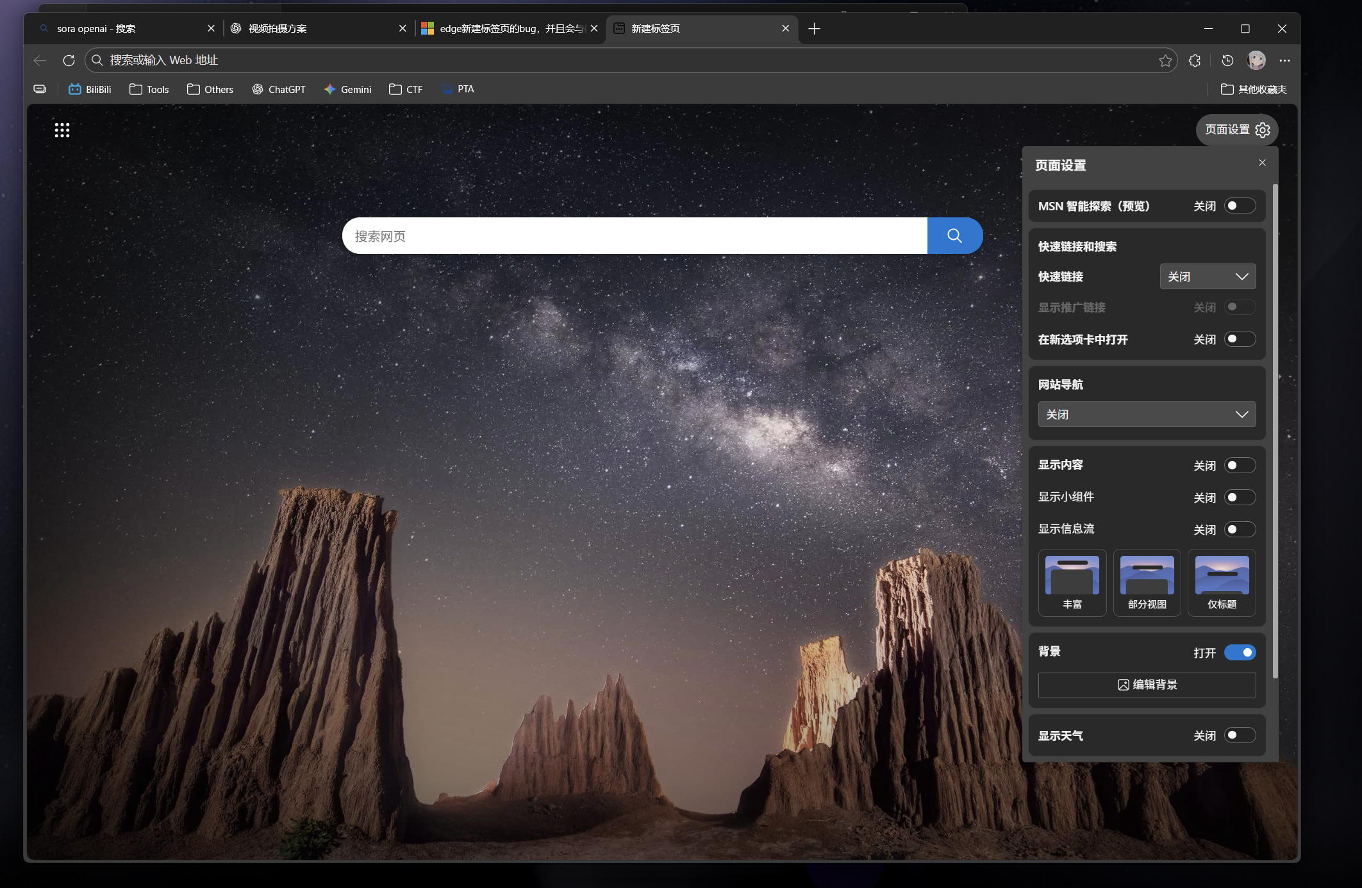
Task: Click the 编辑背景 button
Action: click(1147, 685)
